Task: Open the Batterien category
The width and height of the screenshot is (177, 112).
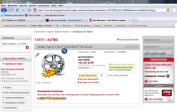Action: 67,25
